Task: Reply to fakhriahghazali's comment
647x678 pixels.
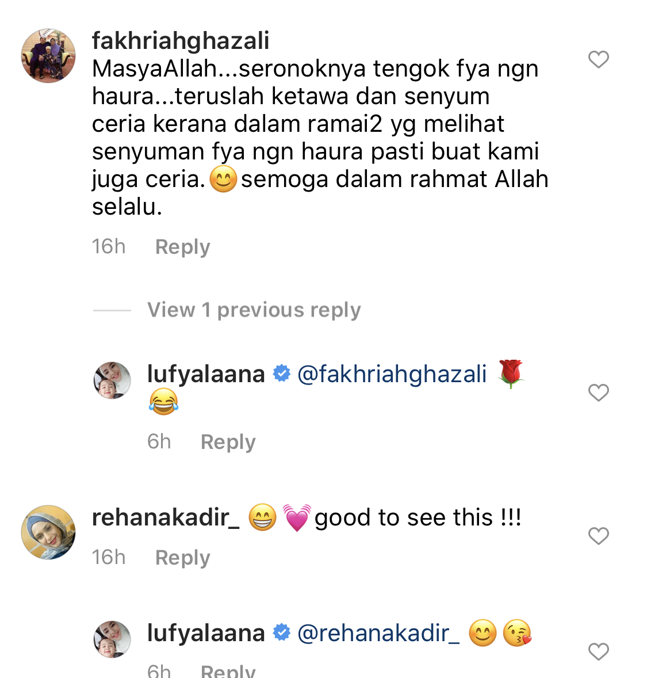Action: pos(183,247)
